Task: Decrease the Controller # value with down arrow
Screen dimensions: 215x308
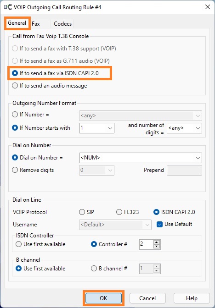Action: pos(156,247)
